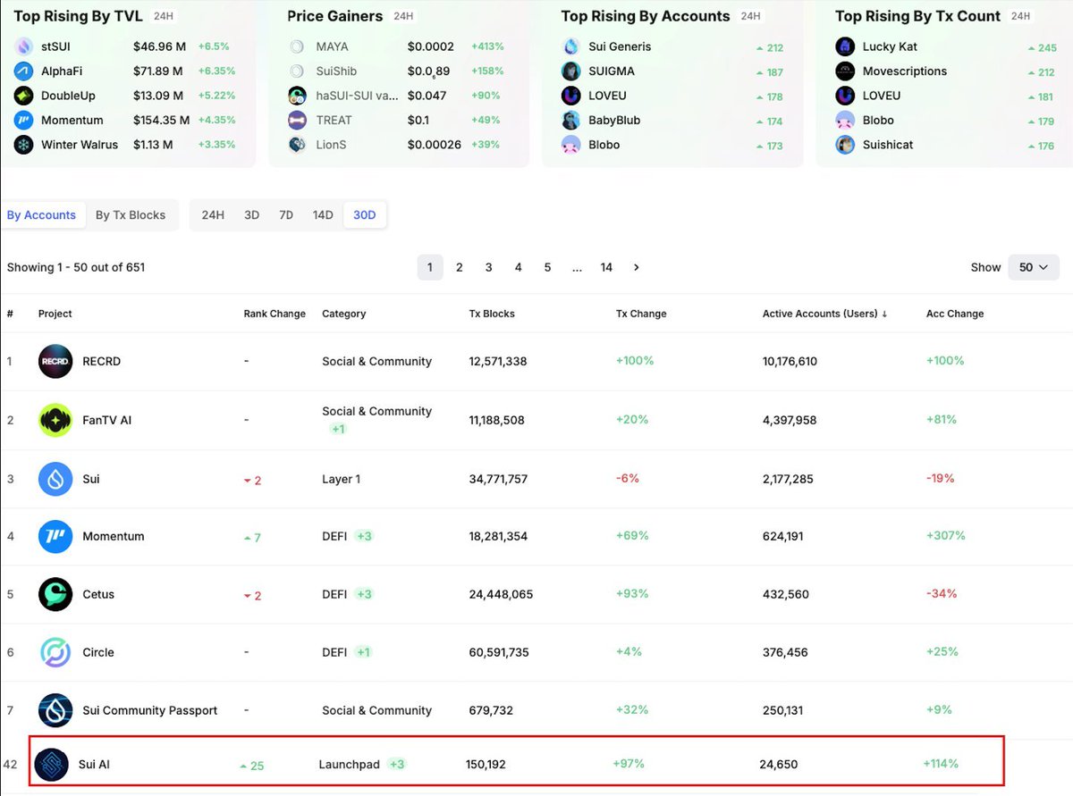This screenshot has height=796, width=1073.
Task: Open the BabyBlub avatar icon
Action: (x=571, y=120)
